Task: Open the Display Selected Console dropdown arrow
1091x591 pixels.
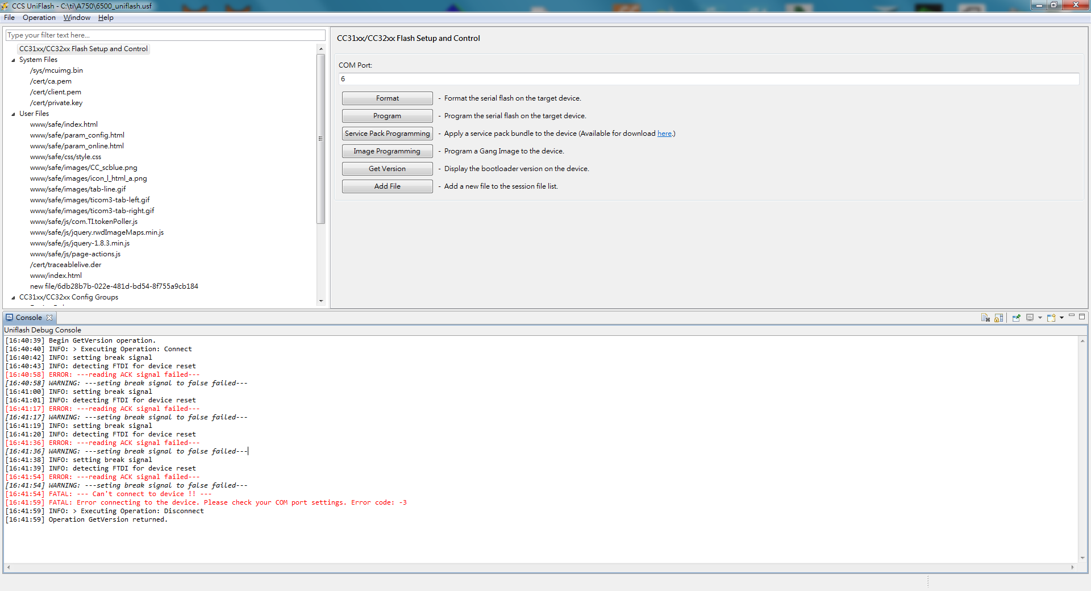Action: [x=1040, y=318]
